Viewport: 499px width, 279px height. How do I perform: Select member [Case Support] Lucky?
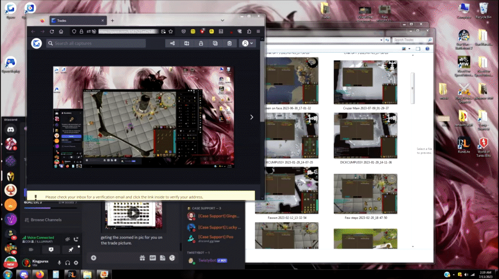214,228
